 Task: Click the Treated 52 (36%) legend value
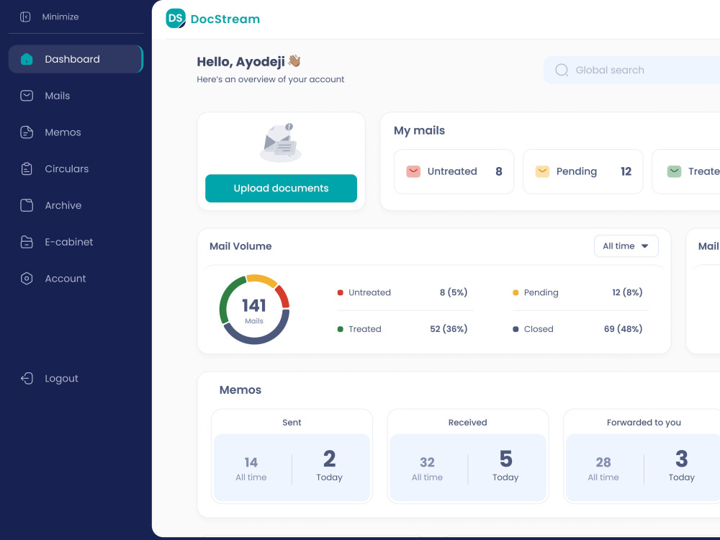pyautogui.click(x=449, y=329)
